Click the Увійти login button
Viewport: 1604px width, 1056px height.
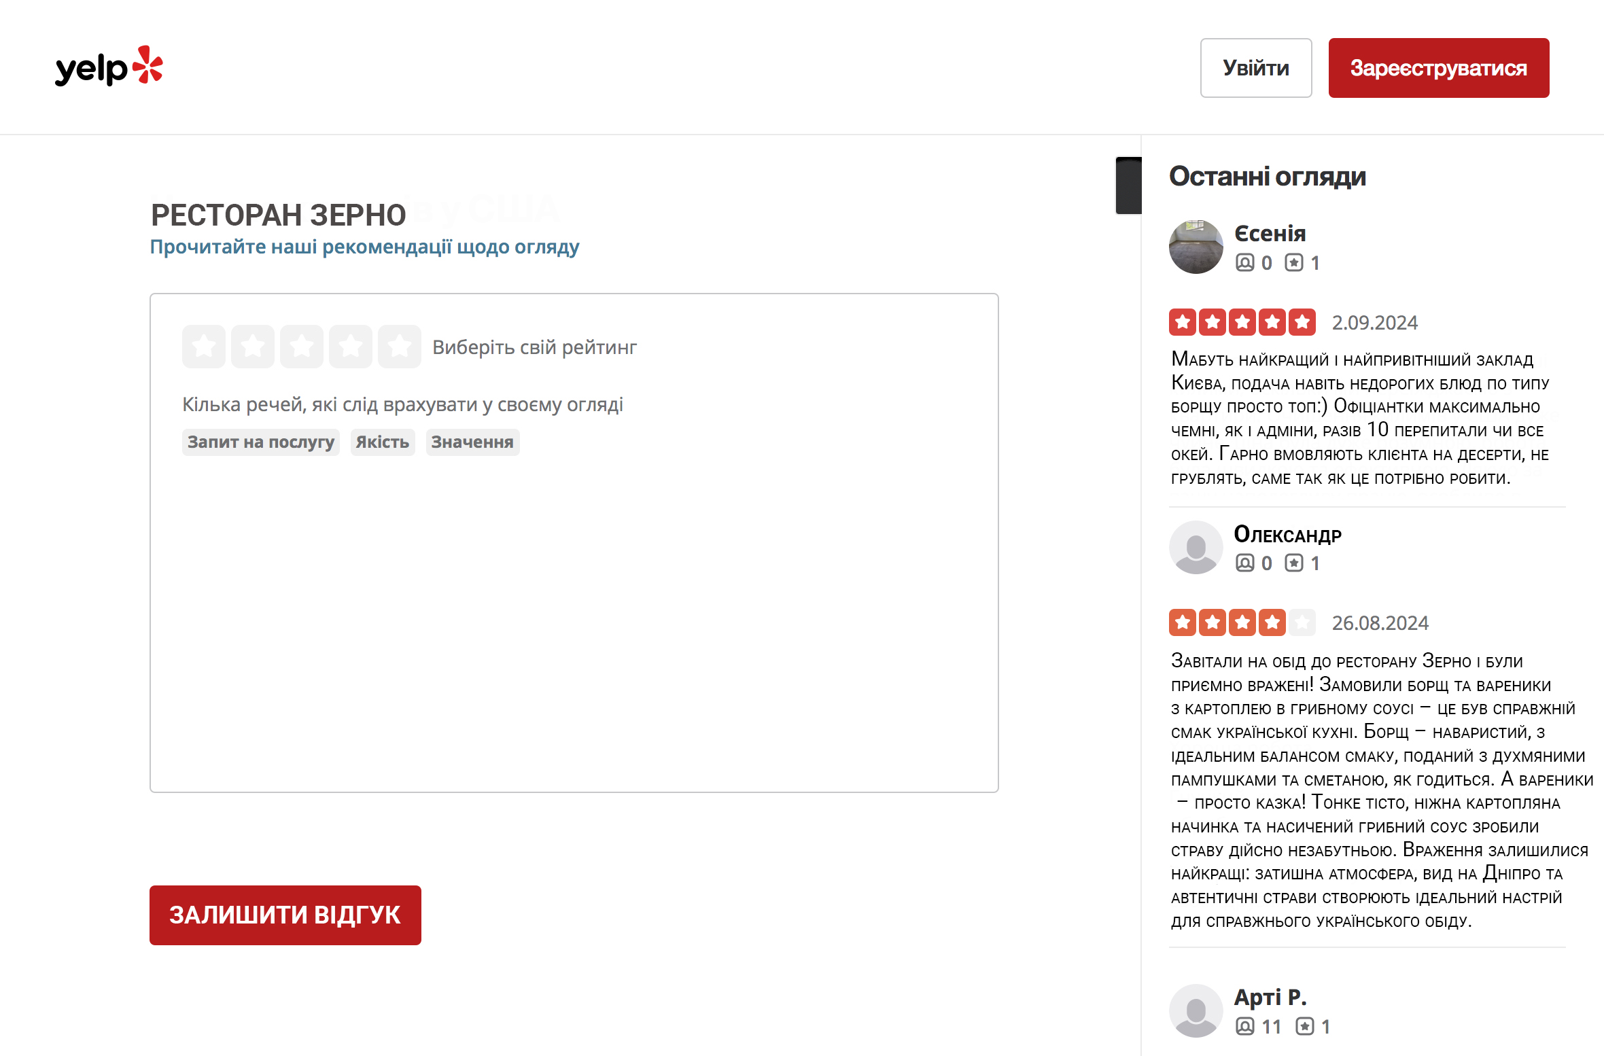pyautogui.click(x=1255, y=68)
